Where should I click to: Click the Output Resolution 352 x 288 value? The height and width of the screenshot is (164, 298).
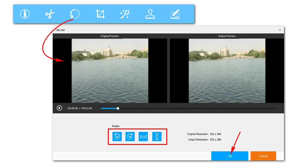215,140
